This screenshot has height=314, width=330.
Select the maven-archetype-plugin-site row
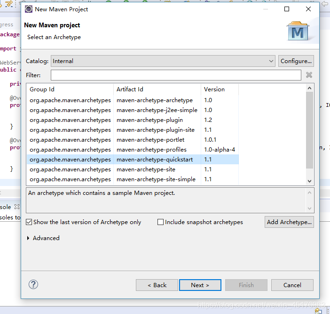[133, 130]
